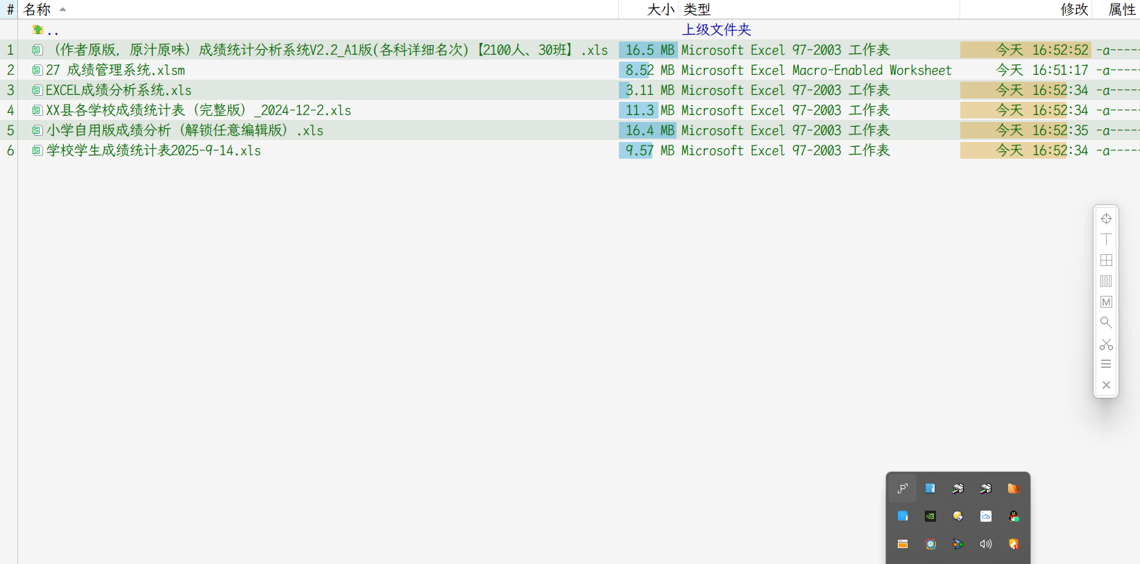Click the T-shaped text icon in floating toolbar

pyautogui.click(x=1106, y=240)
